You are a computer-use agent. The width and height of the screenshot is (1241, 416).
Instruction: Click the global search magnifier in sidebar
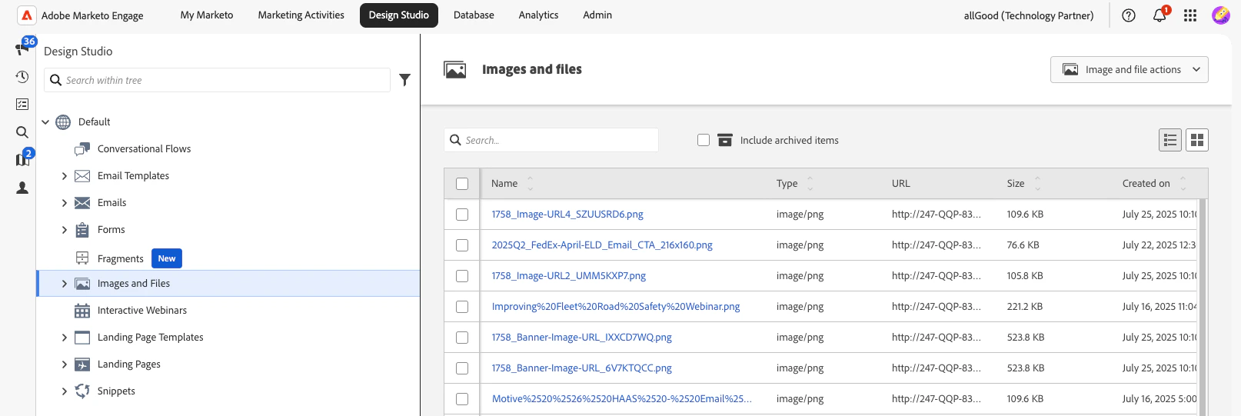[22, 132]
